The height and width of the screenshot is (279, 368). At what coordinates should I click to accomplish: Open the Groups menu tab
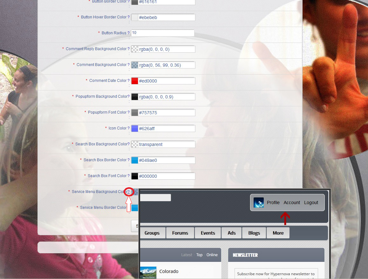[152, 233]
